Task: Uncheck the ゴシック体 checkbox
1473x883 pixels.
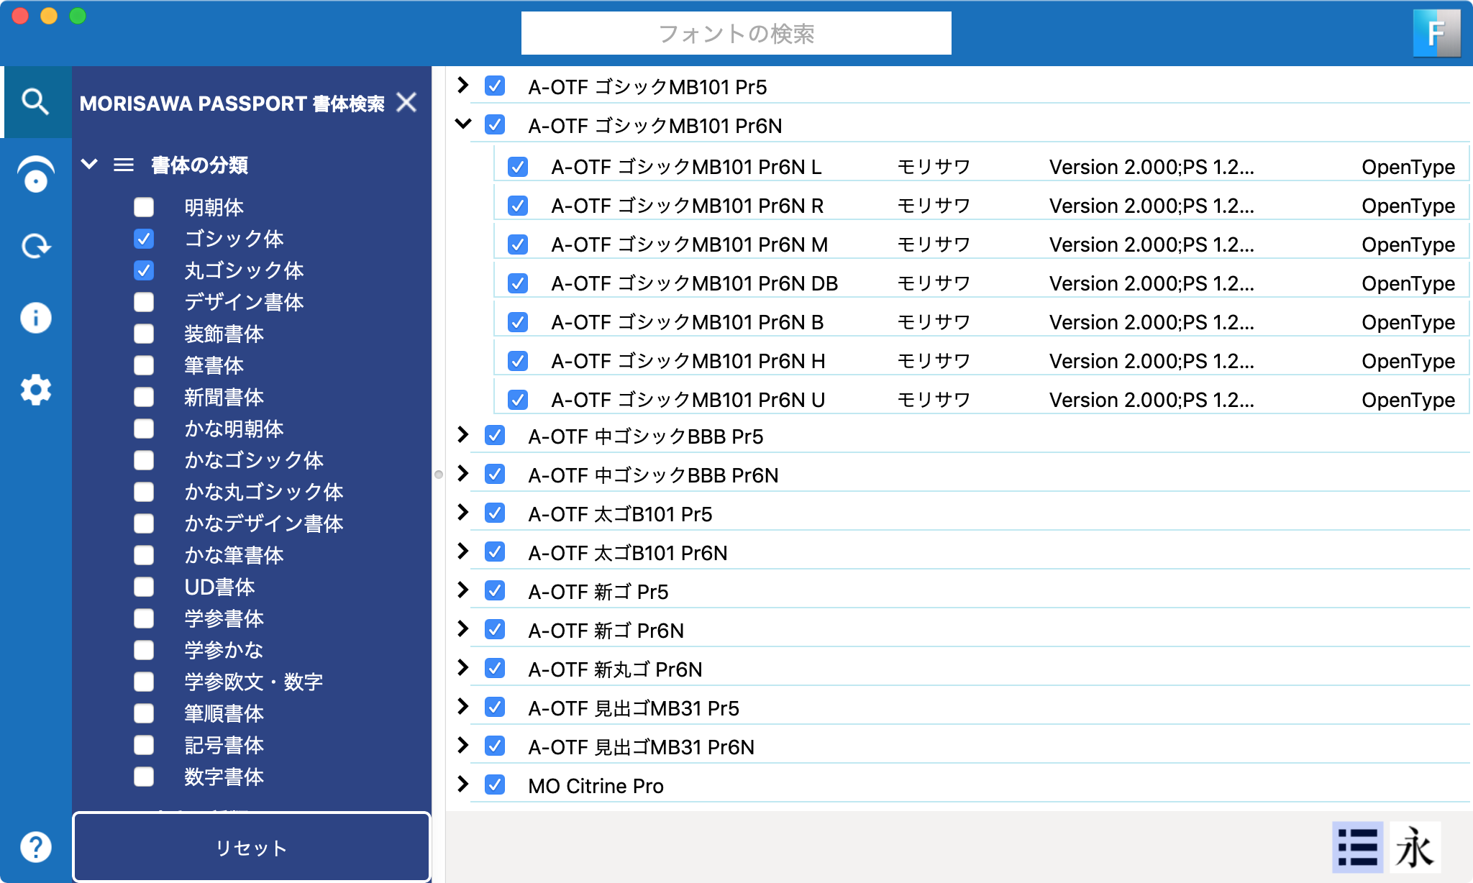Action: coord(144,239)
